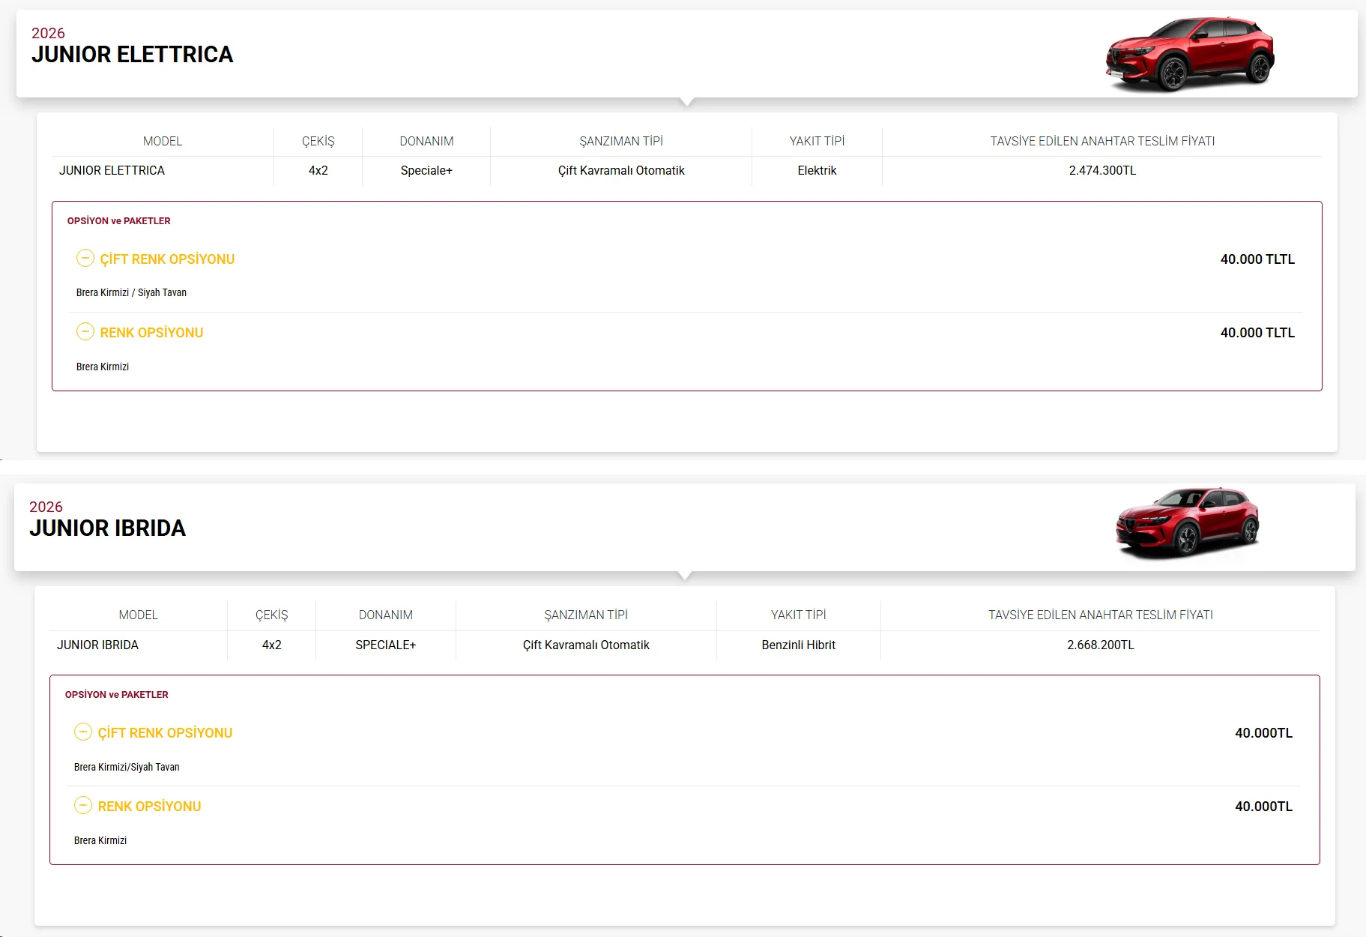Viewport: 1366px width, 937px height.
Task: Click 'Brera Kirmizi' under Elettrica RENK OPSİYONU
Action: (x=103, y=367)
